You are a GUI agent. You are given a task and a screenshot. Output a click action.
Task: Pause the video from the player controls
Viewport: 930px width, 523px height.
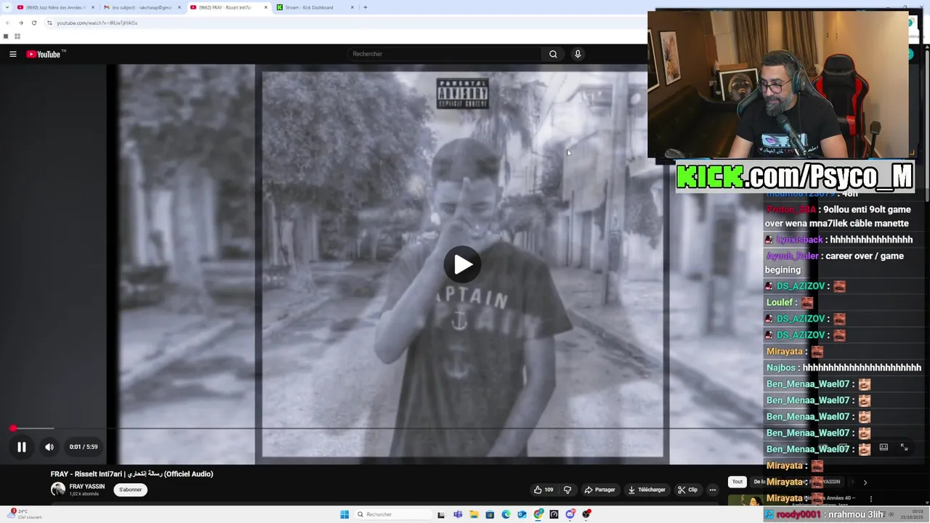pos(22,447)
